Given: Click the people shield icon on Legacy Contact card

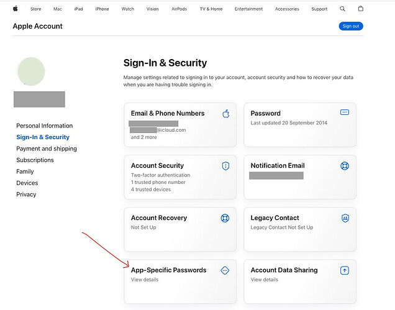Looking at the screenshot, I should pos(345,218).
